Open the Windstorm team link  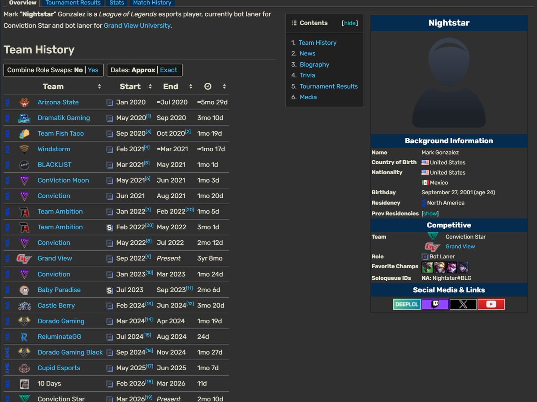click(54, 149)
